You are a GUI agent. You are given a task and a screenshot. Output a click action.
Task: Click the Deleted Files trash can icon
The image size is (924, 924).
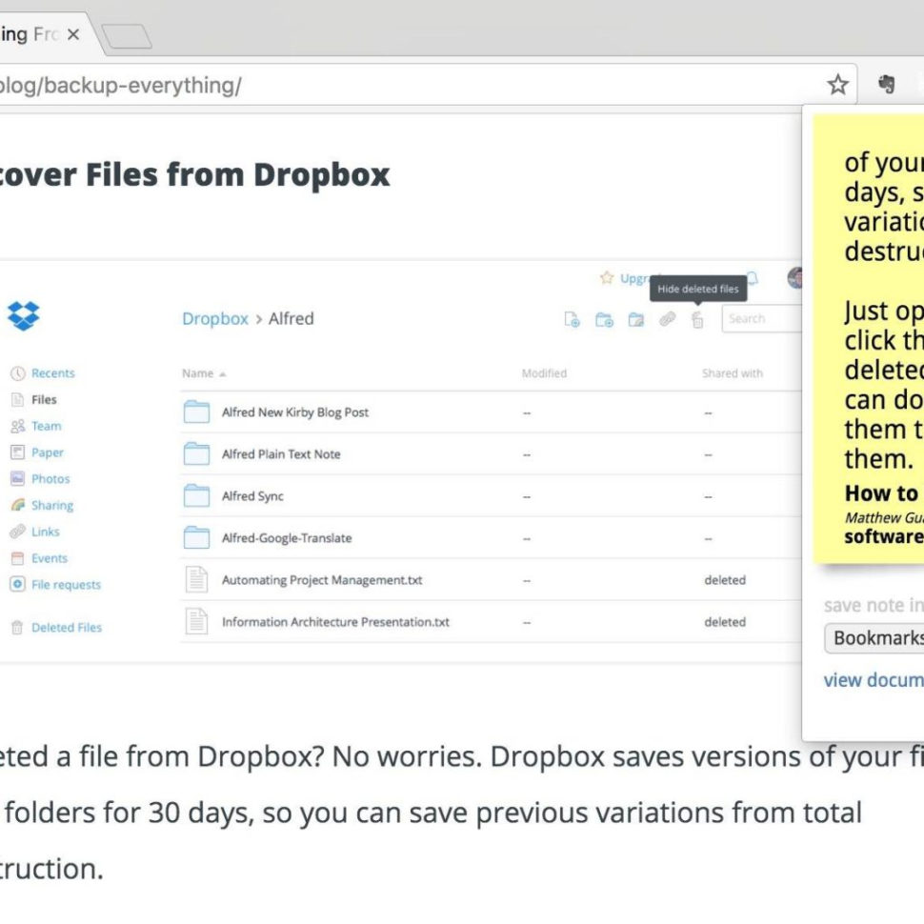[x=17, y=628]
